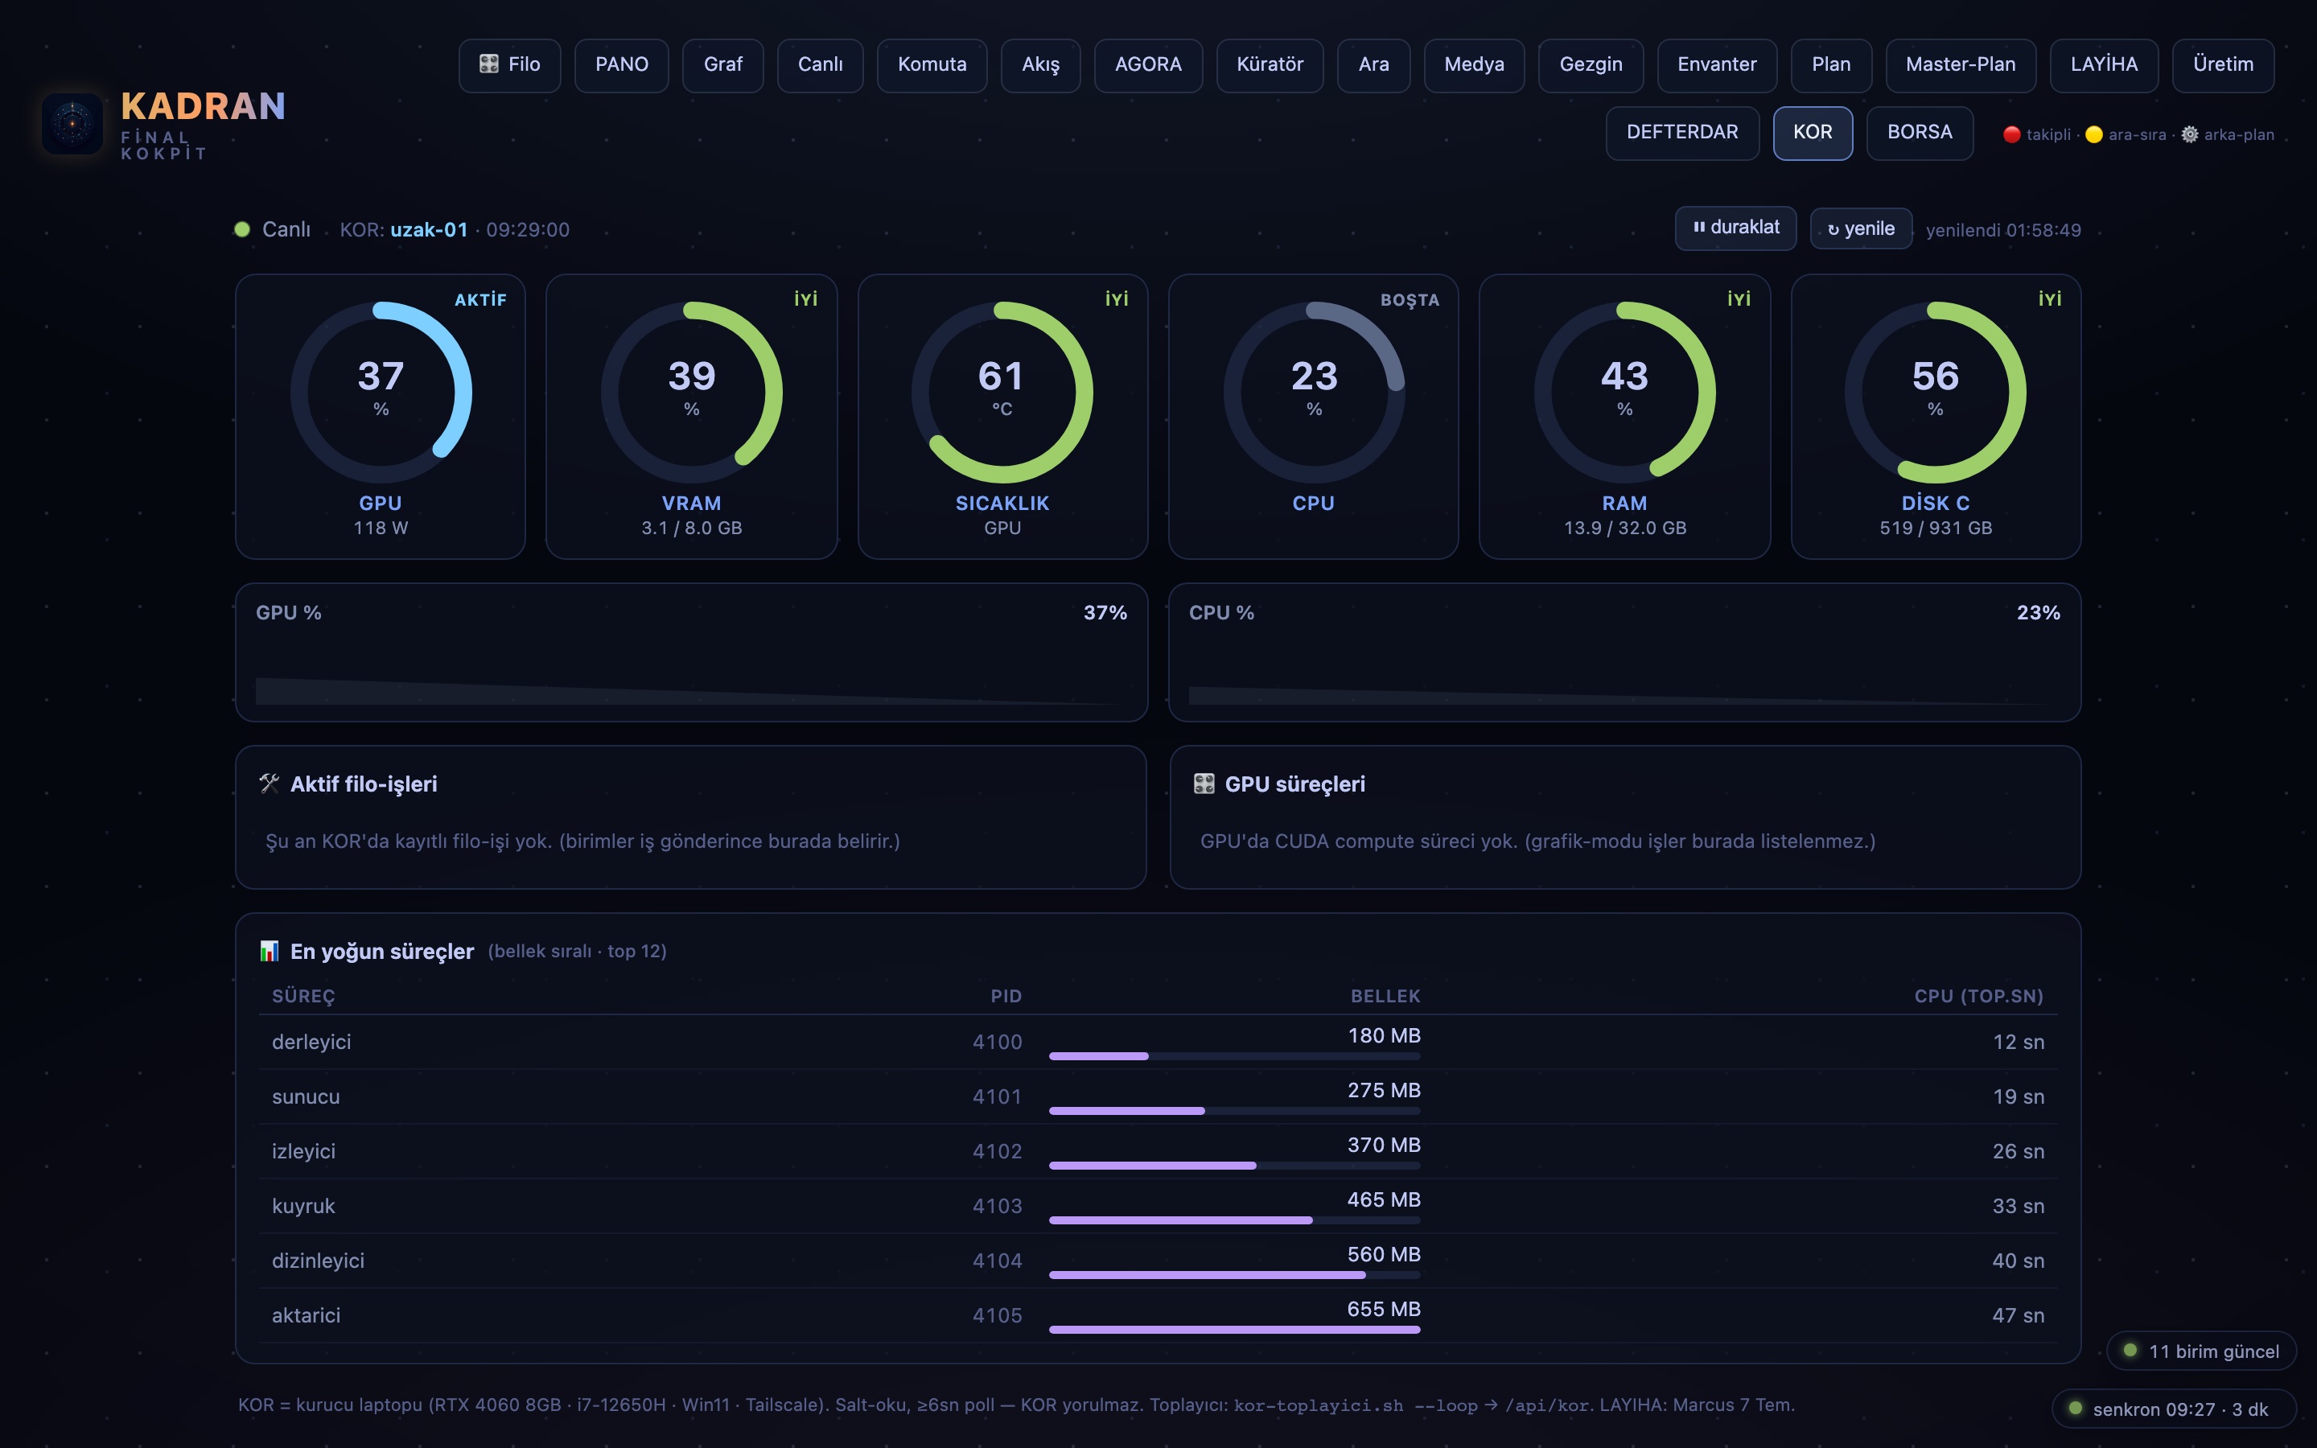
Task: Click the red takipli legend dot
Action: coord(2011,135)
